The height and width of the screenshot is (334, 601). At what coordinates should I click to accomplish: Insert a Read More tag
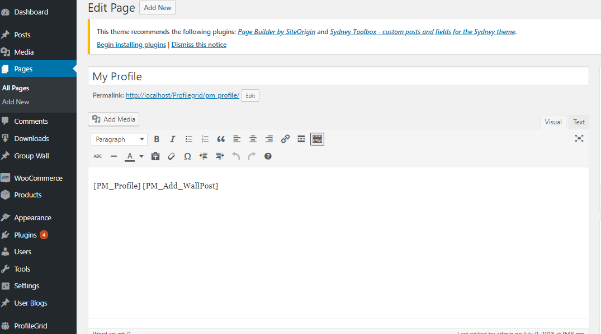tap(301, 139)
